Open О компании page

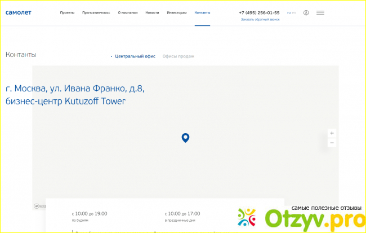(x=128, y=12)
